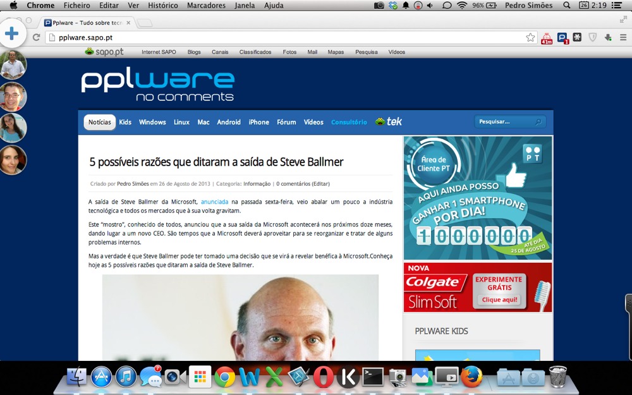The width and height of the screenshot is (632, 395).
Task: Open a new tab with the tab button
Action: click(145, 23)
